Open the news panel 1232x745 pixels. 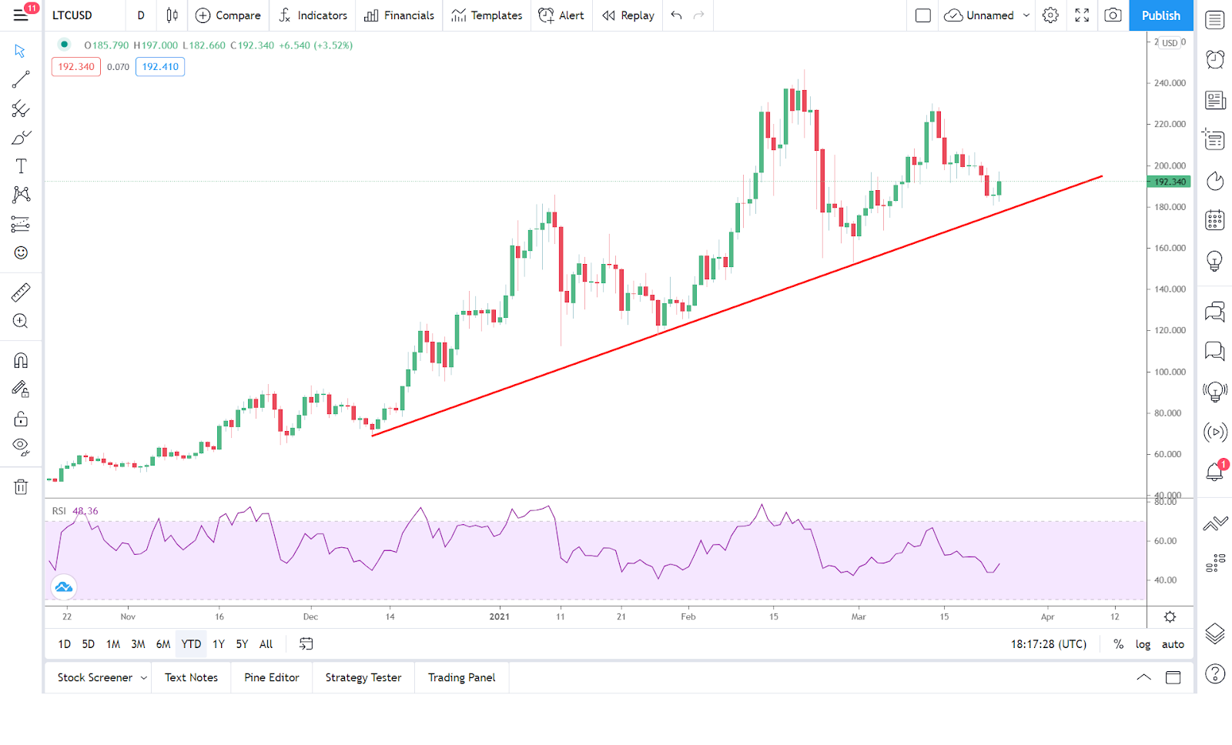coord(1214,100)
